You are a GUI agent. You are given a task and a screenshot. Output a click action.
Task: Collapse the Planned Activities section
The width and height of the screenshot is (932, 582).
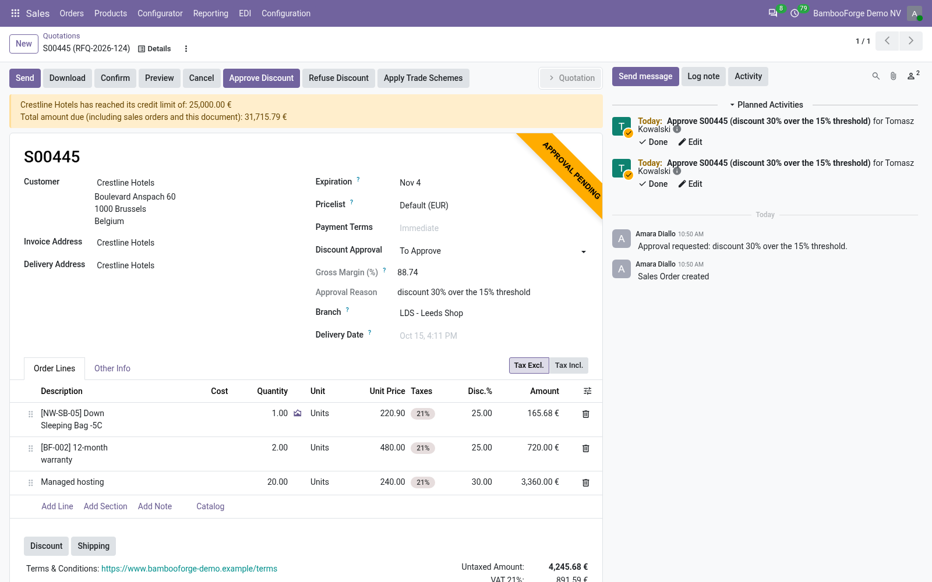coord(766,105)
